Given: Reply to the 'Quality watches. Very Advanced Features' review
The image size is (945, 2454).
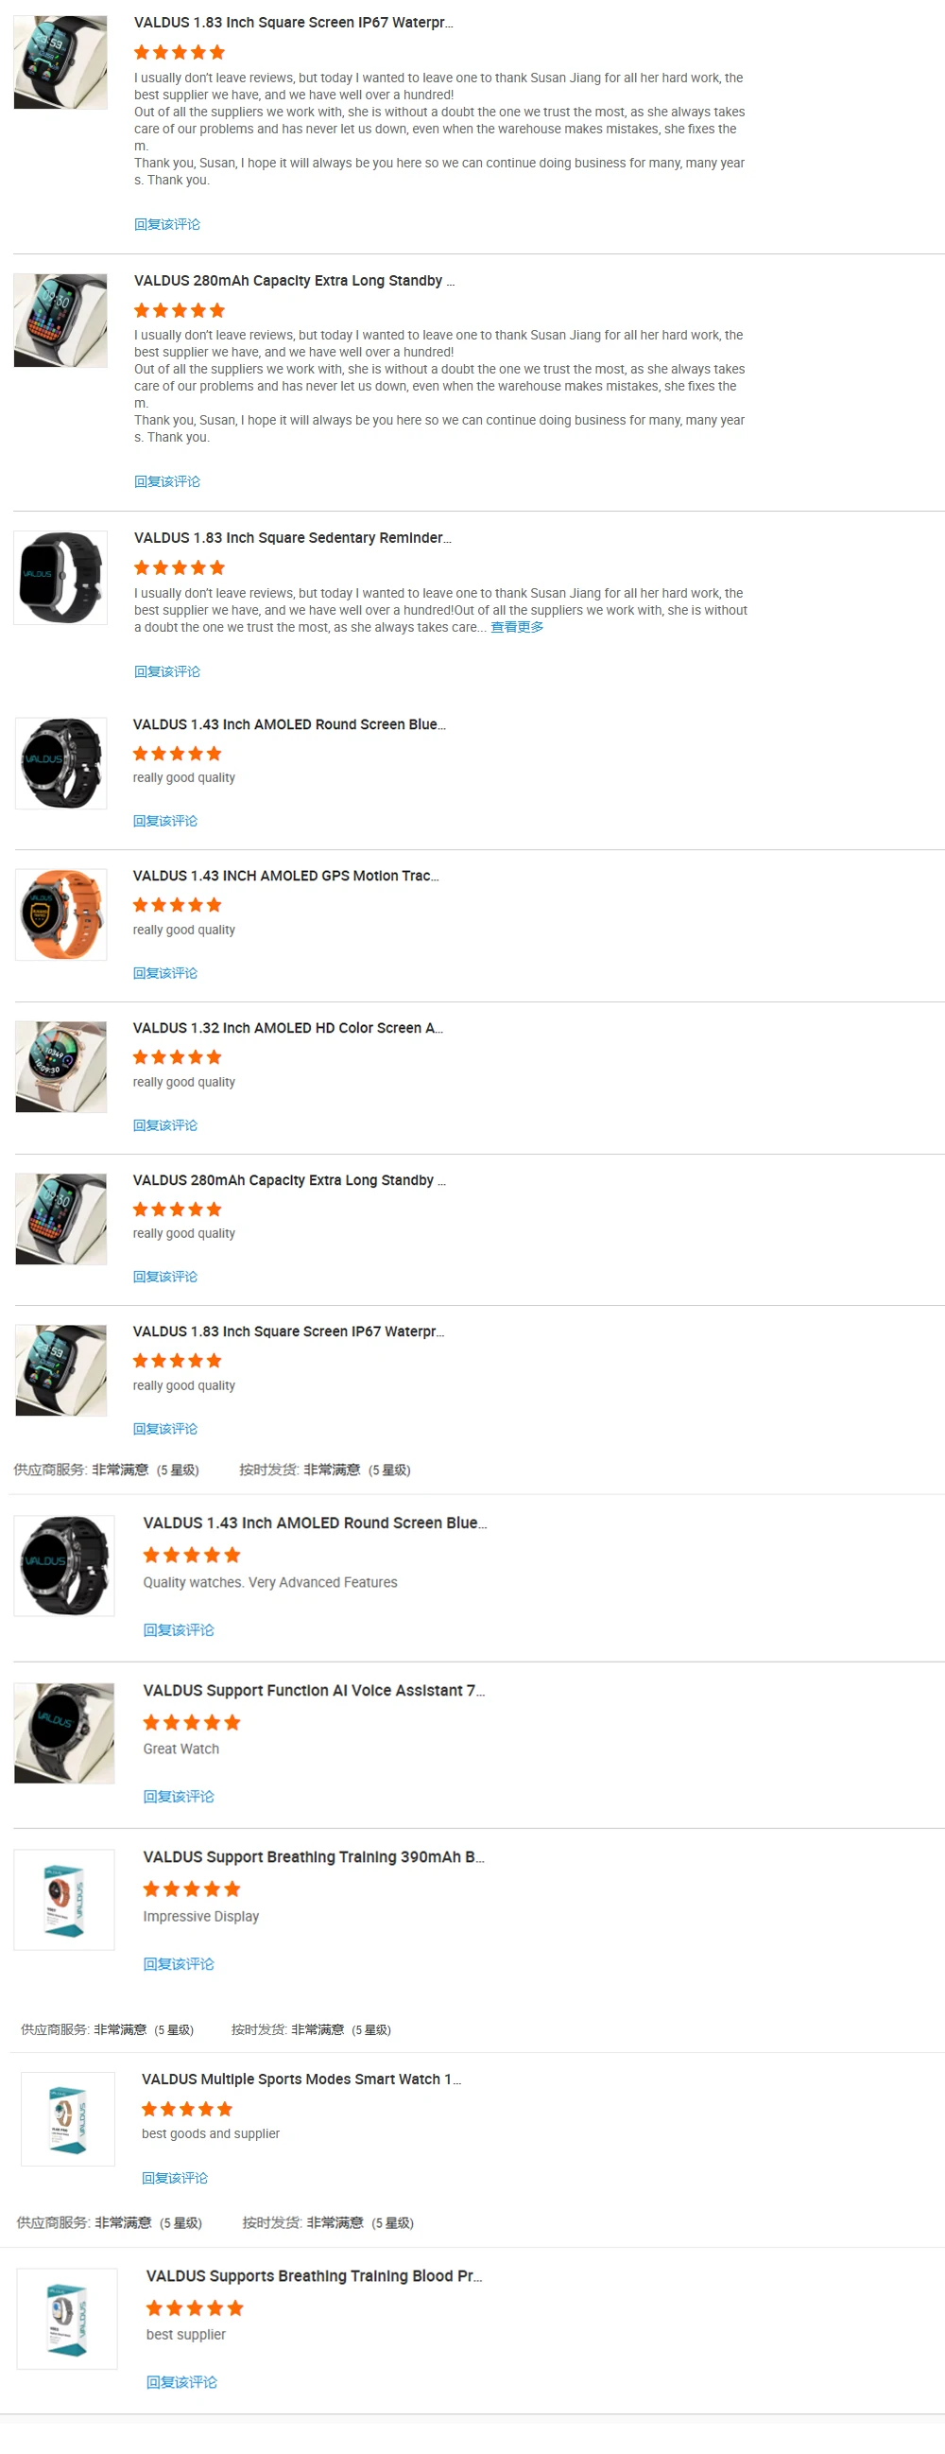Looking at the screenshot, I should click(179, 1630).
